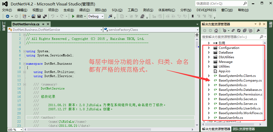The width and height of the screenshot is (273, 132).
Task: Click Solution Explorer vertical scrollbar thumb
Action: (265, 79)
